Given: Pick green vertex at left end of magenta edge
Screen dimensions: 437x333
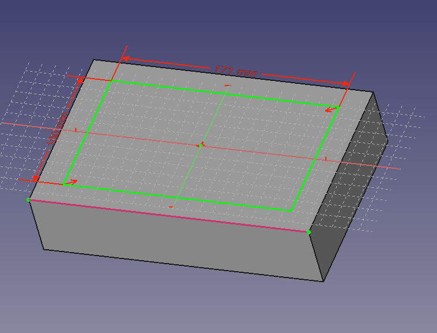Looking at the screenshot, I should click(x=28, y=199).
